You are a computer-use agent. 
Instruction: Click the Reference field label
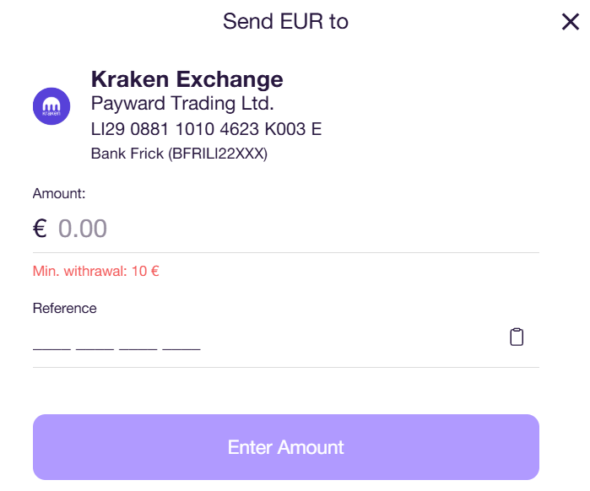tap(65, 308)
